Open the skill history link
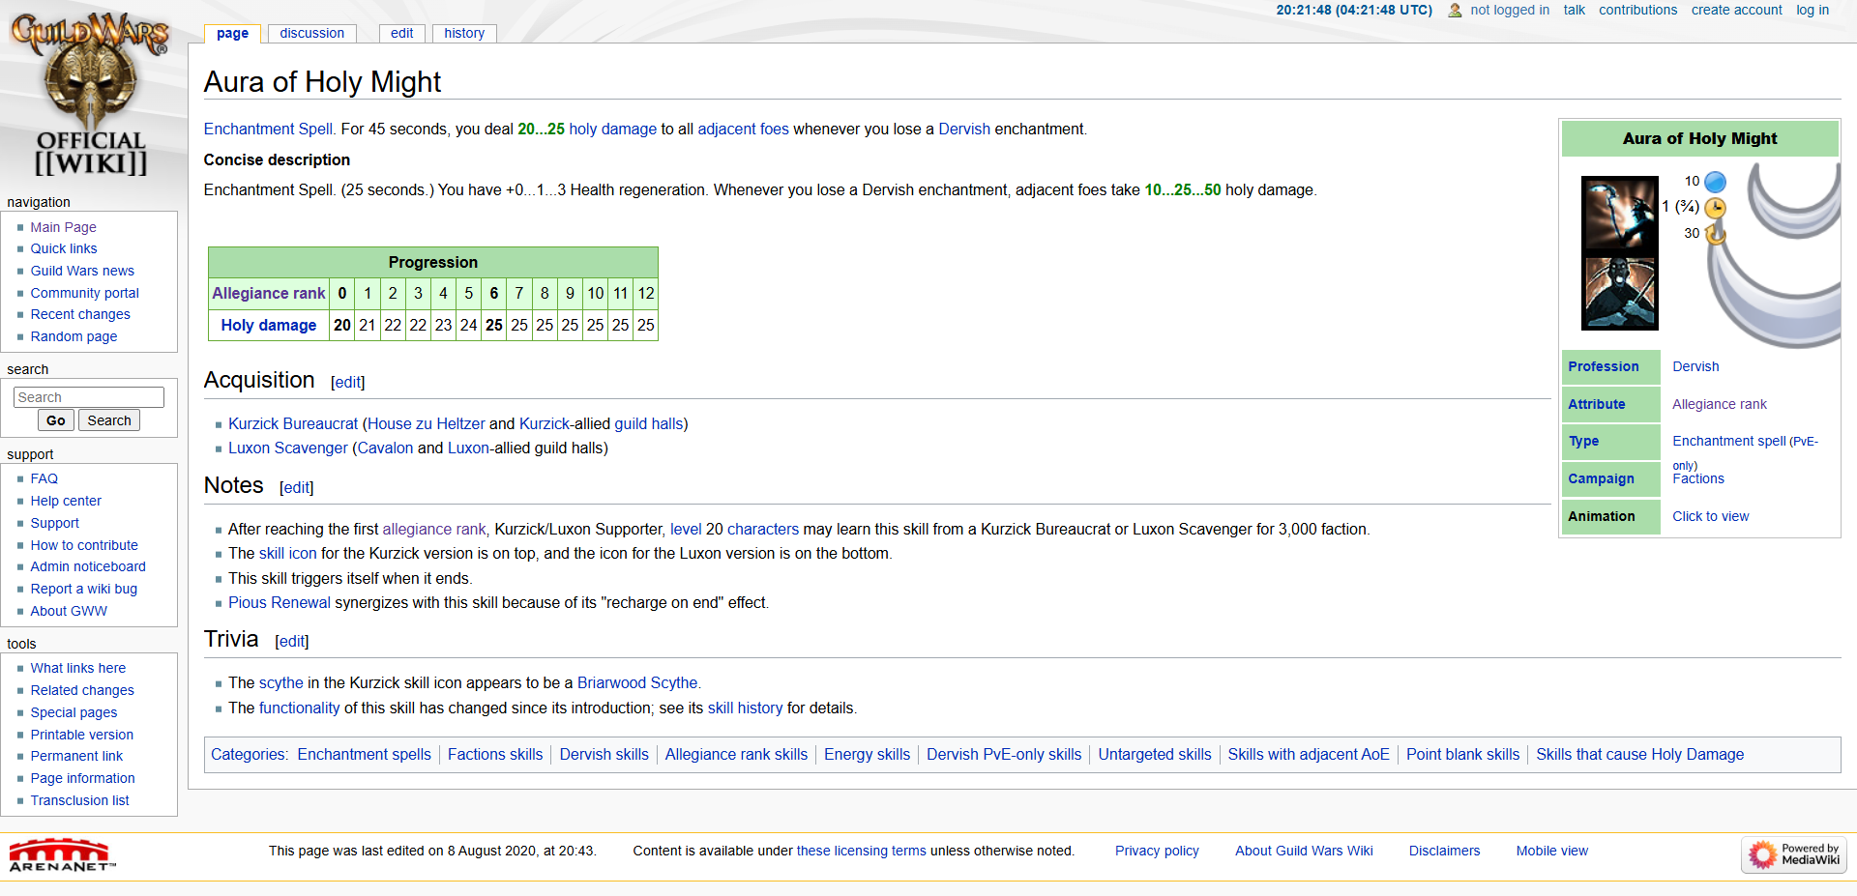 click(745, 708)
